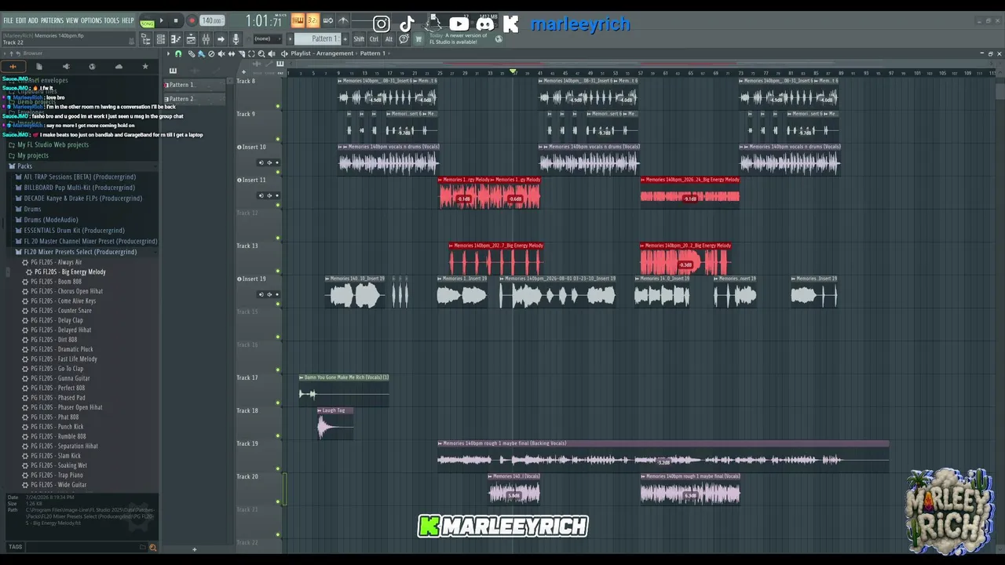Open playlist options menu arrow
1005x565 pixels.
168,53
